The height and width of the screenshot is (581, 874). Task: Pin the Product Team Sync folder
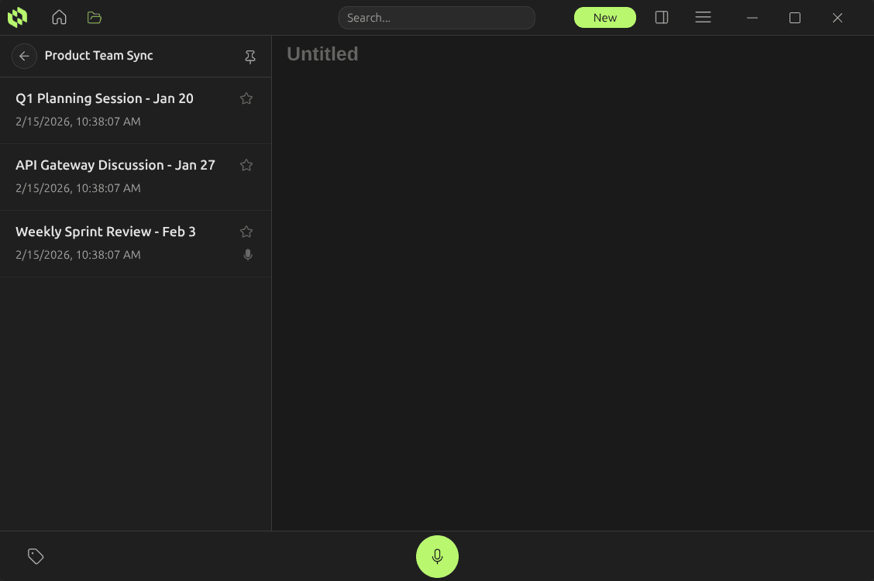click(250, 57)
